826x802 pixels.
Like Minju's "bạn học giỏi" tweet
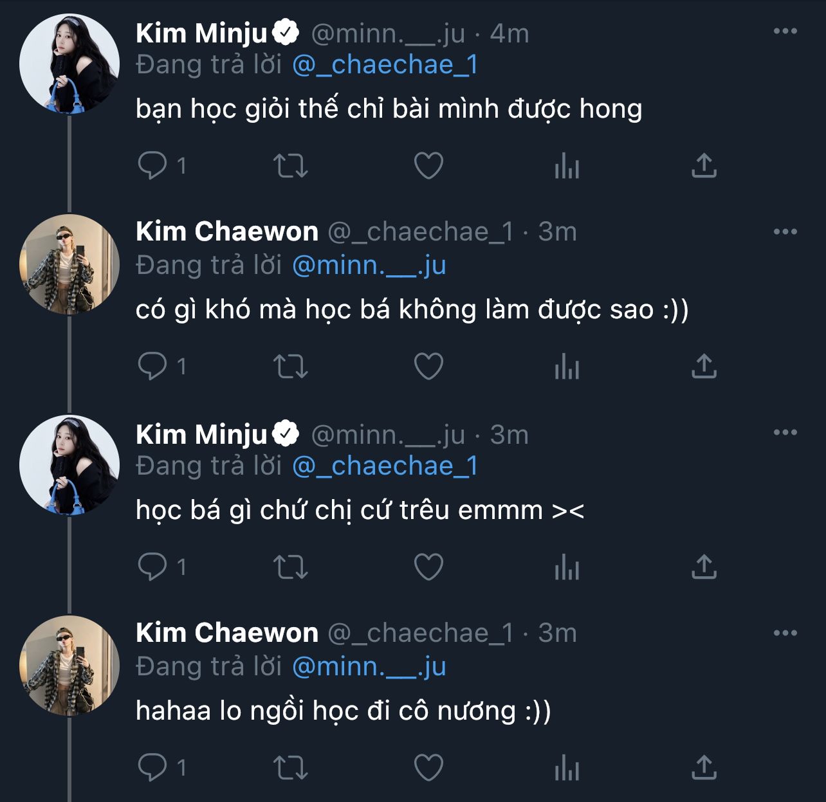point(428,165)
